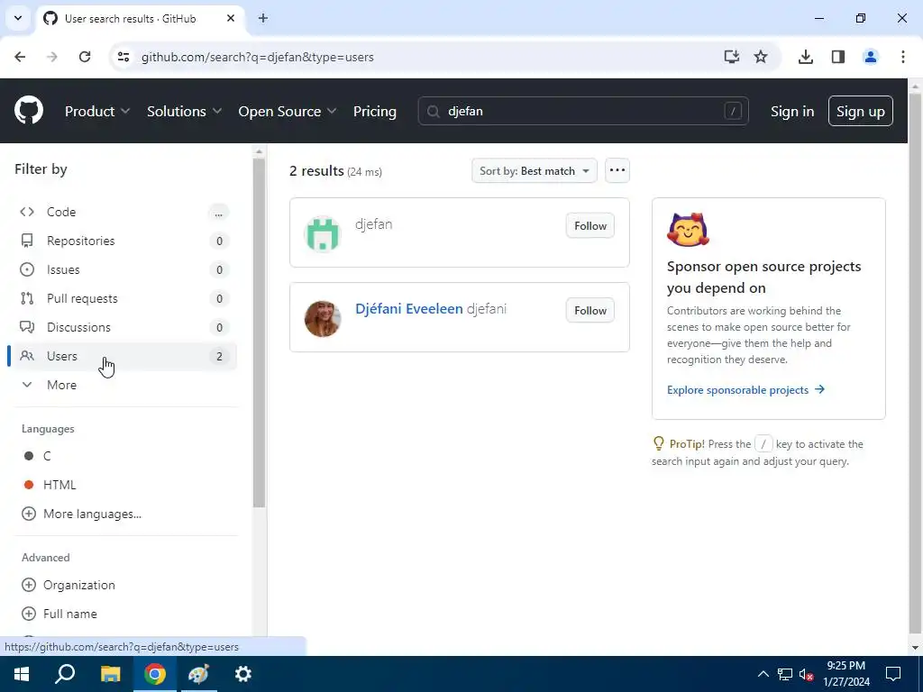Open the site information icon in the address bar
Screen dimensions: 923x692
coord(123,57)
